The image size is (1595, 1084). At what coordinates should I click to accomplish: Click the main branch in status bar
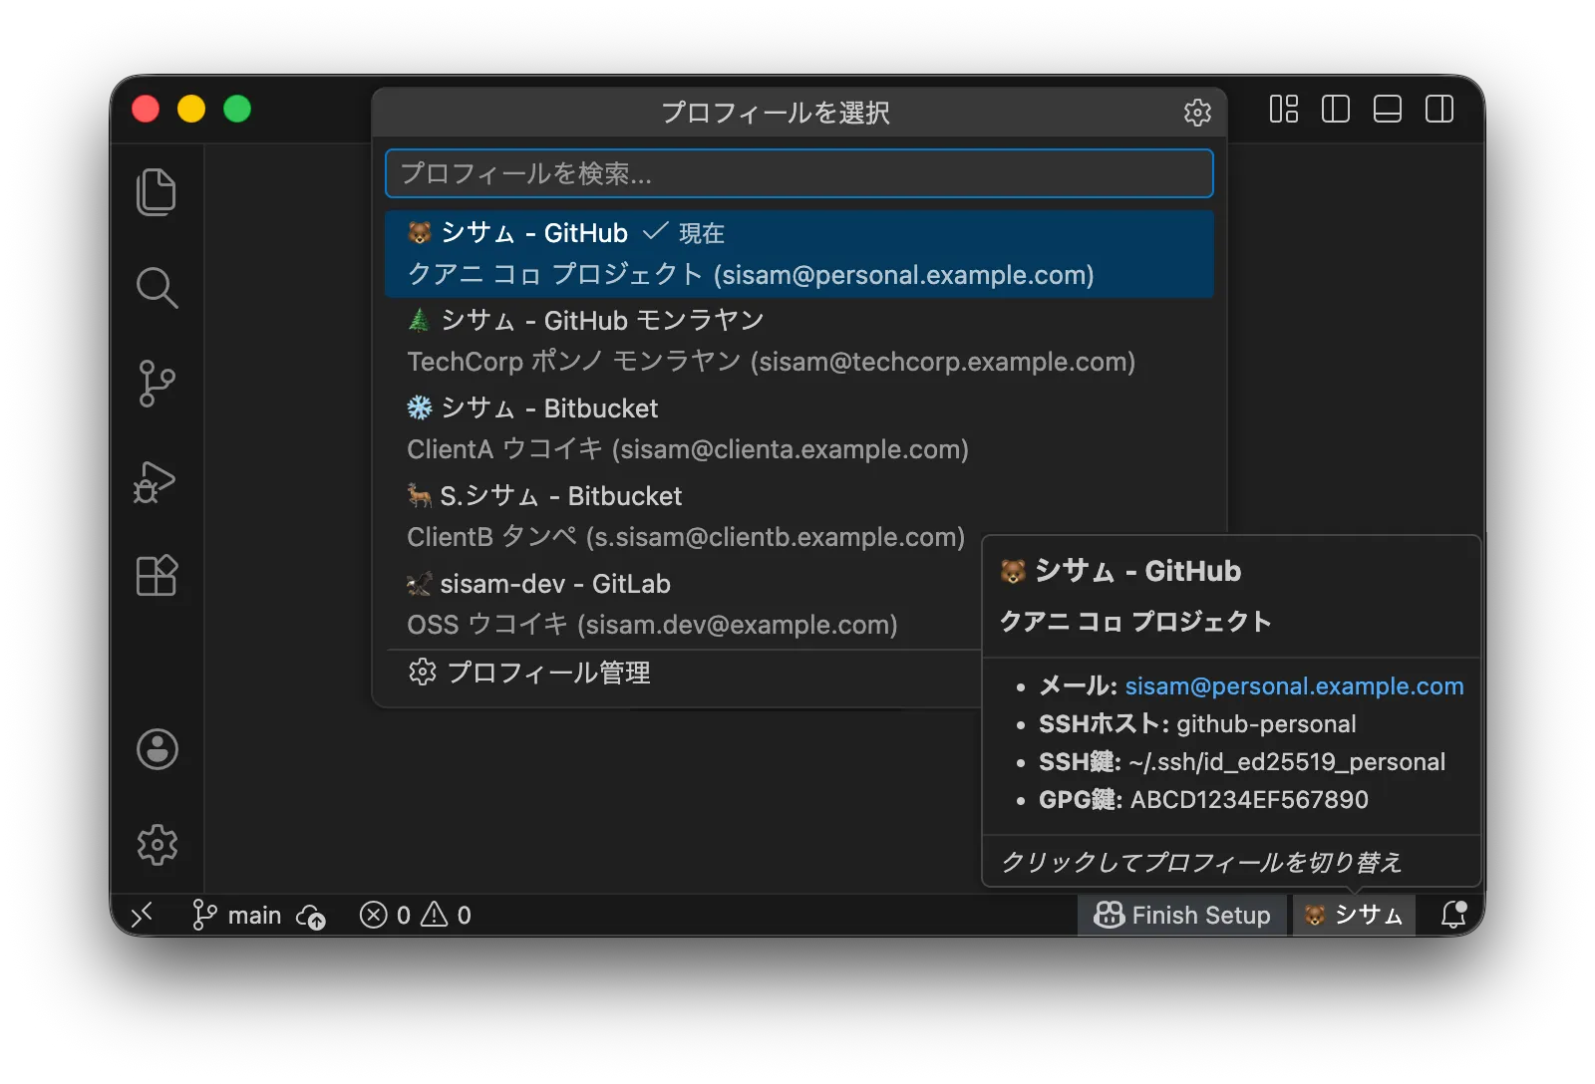[237, 915]
